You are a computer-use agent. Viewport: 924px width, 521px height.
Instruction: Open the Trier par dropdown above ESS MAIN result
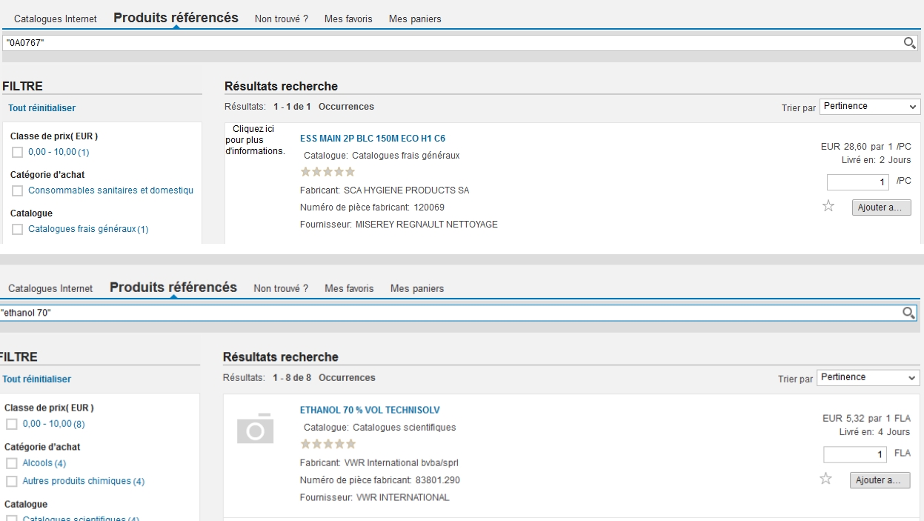coord(870,107)
